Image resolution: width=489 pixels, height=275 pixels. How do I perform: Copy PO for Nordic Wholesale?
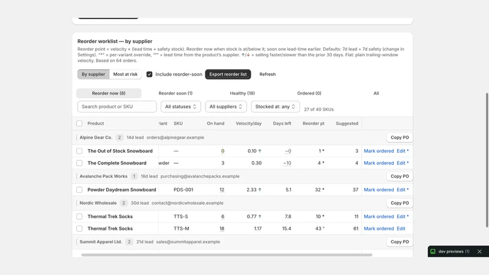400,203
